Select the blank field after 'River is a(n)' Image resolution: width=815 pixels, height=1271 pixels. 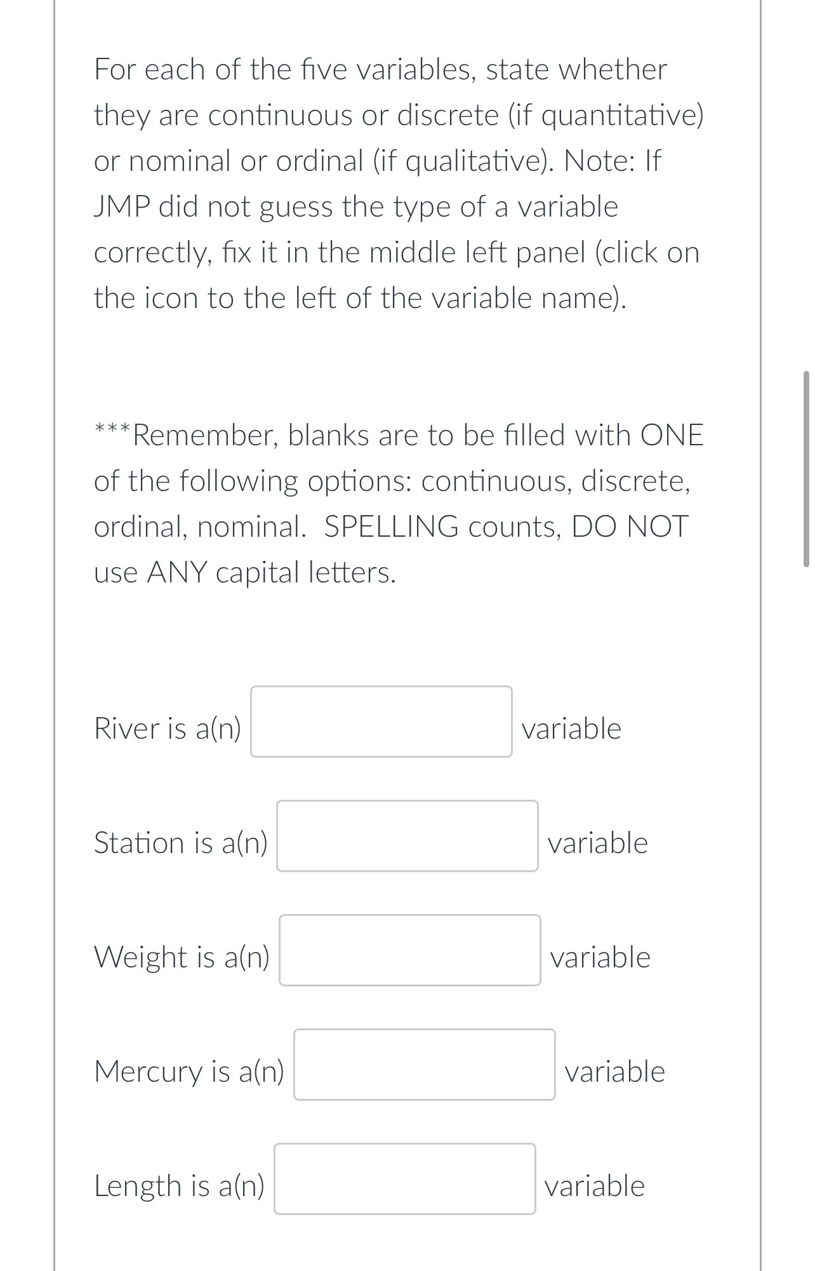381,722
